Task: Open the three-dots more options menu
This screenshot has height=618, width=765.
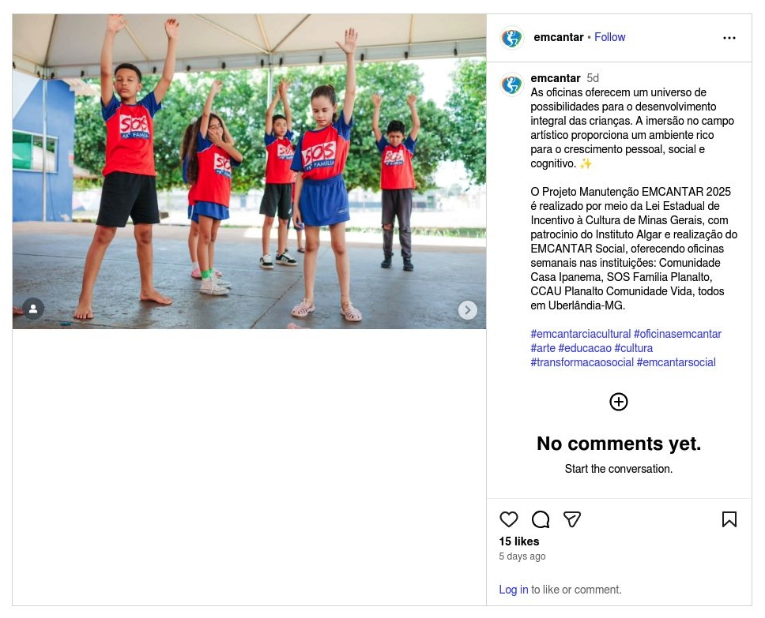Action: coord(729,38)
